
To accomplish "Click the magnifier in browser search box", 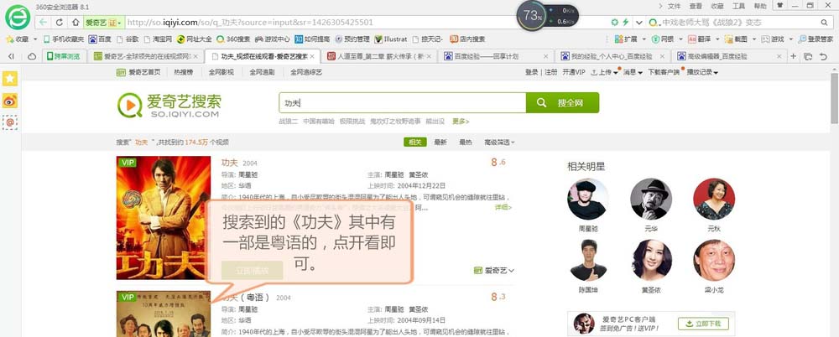I will pos(824,23).
